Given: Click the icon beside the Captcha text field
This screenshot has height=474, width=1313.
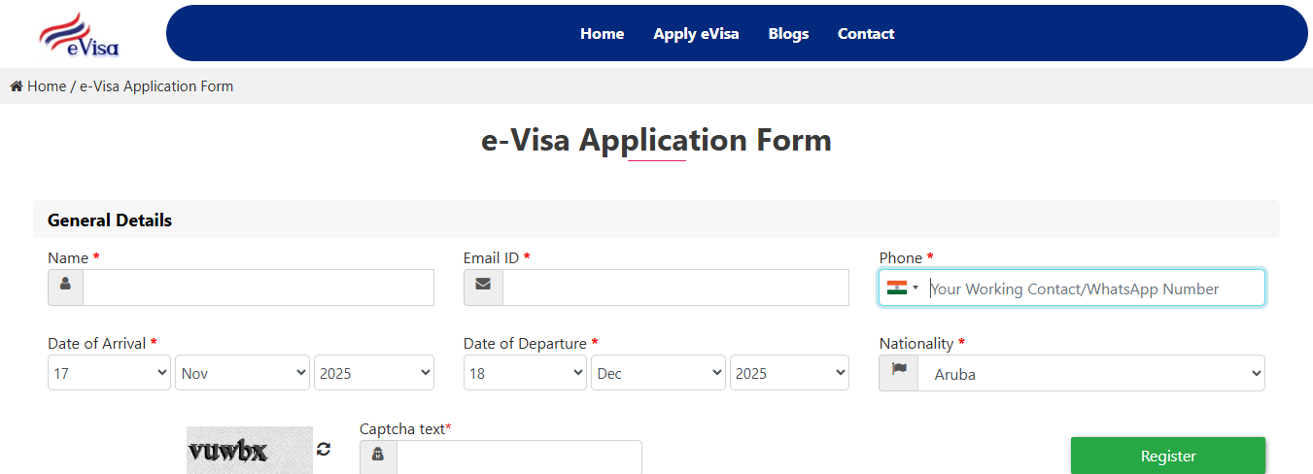Looking at the screenshot, I should point(378,456).
